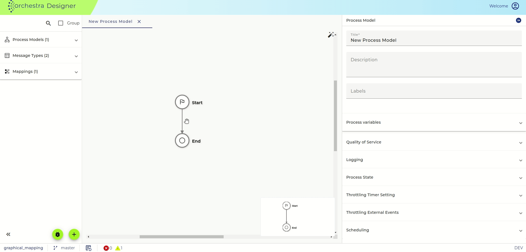This screenshot has height=252, width=526.
Task: Collapse the left sidebar with double chevron
Action: [x=8, y=234]
